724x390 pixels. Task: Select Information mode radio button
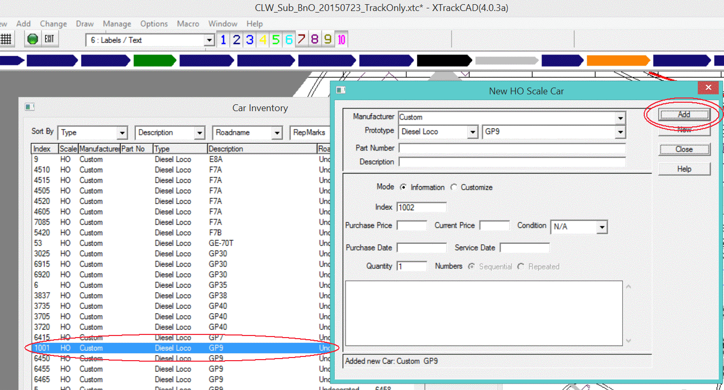(403, 187)
